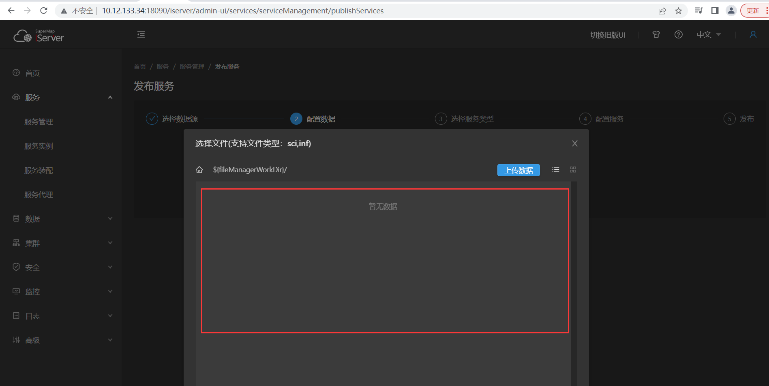
Task: Click 切换旧版UI link in header
Action: click(x=607, y=35)
